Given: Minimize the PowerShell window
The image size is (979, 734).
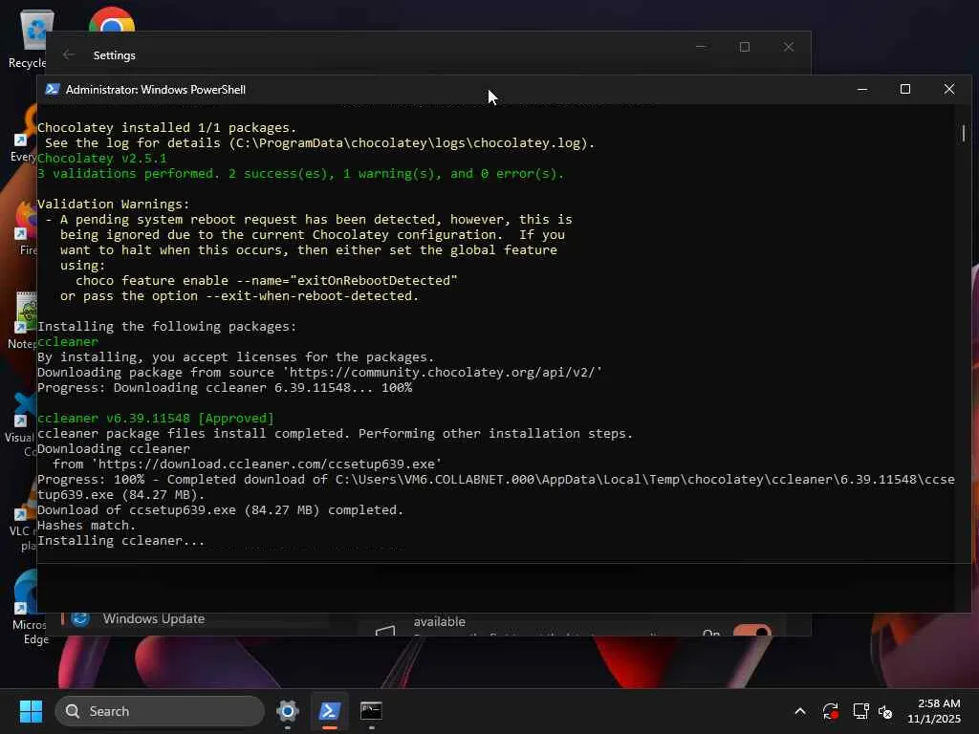Looking at the screenshot, I should 862,89.
